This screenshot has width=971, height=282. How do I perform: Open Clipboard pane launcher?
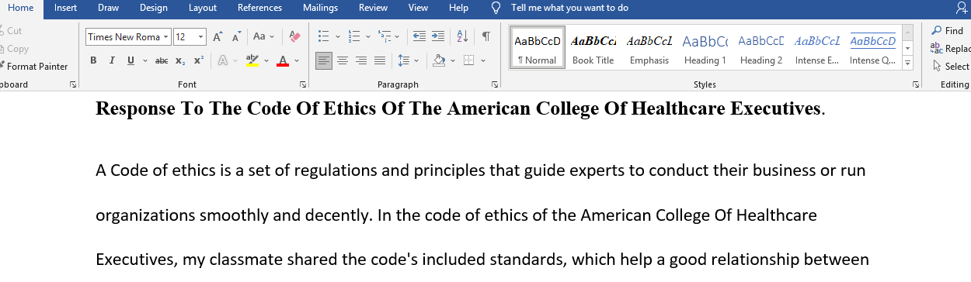[73, 84]
